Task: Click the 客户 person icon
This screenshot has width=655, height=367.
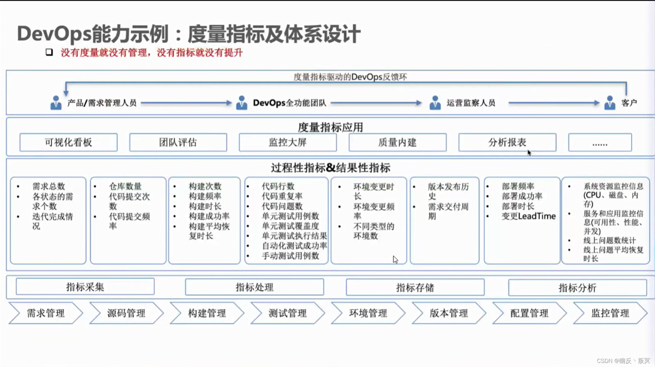Action: coord(610,103)
